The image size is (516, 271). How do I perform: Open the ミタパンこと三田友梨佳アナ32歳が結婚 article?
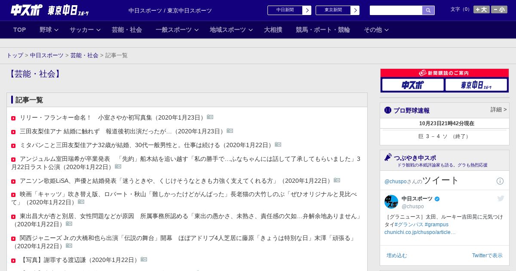coord(146,145)
